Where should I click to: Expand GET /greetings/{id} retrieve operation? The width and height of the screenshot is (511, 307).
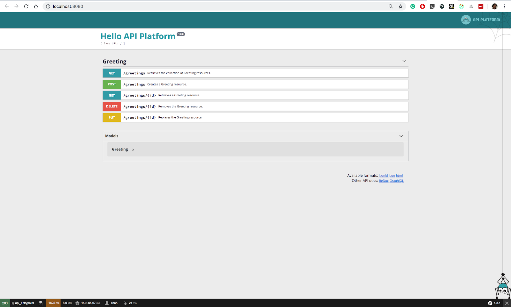coord(256,95)
